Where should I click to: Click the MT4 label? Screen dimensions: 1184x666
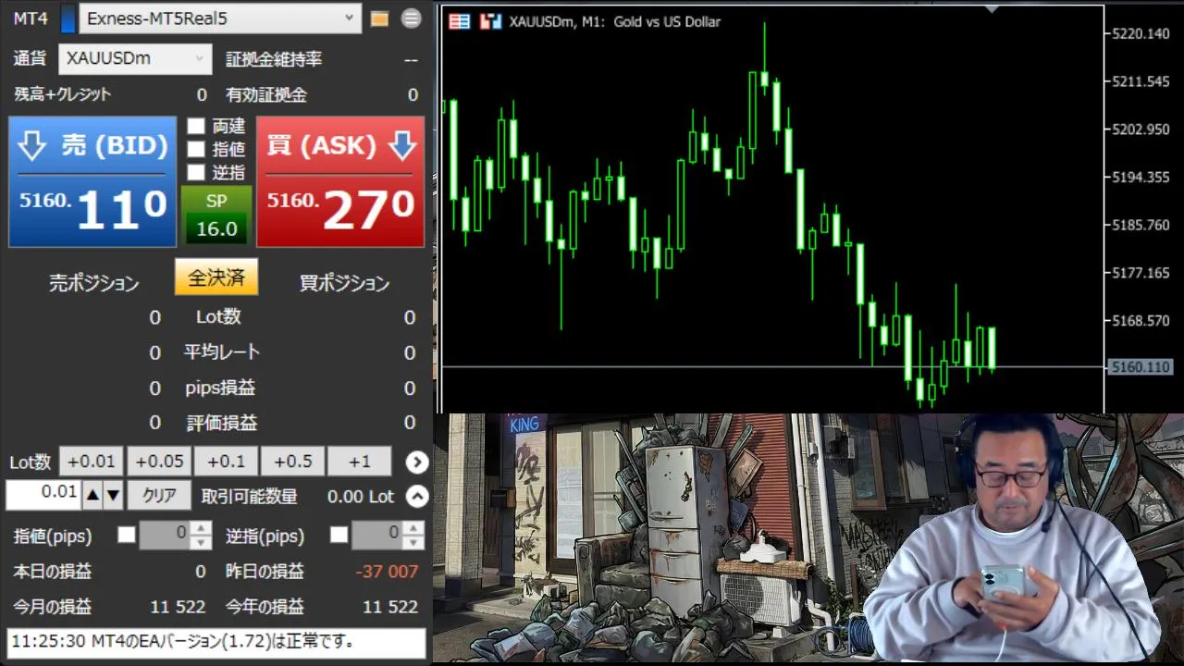click(31, 18)
